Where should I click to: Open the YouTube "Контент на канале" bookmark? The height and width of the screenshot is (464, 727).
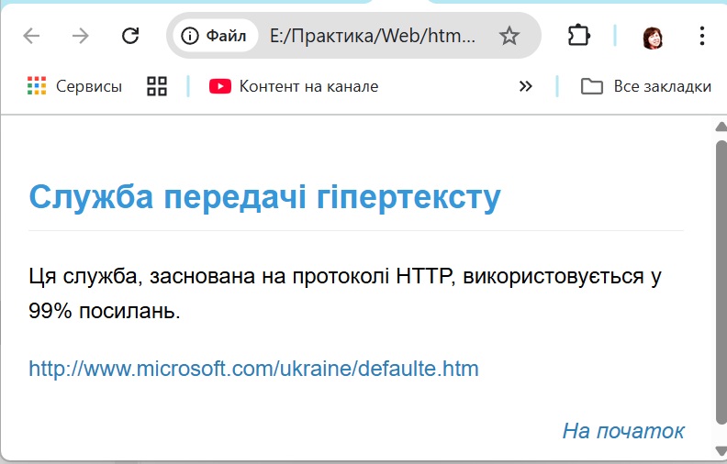tap(294, 86)
